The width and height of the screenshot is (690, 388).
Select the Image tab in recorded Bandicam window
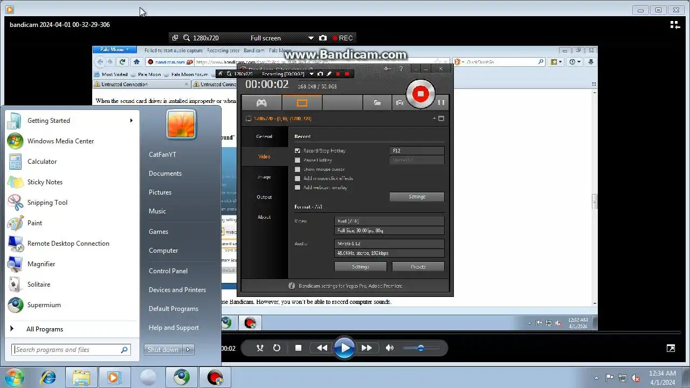(264, 177)
